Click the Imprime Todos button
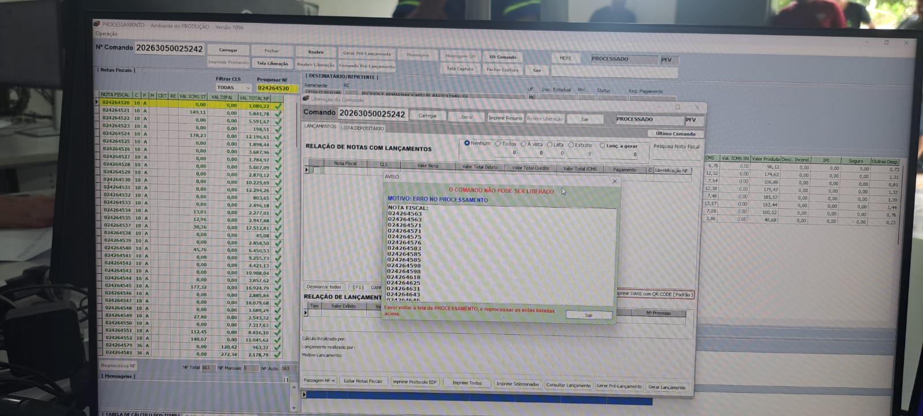Viewport: 923px width, 416px height. click(x=467, y=383)
